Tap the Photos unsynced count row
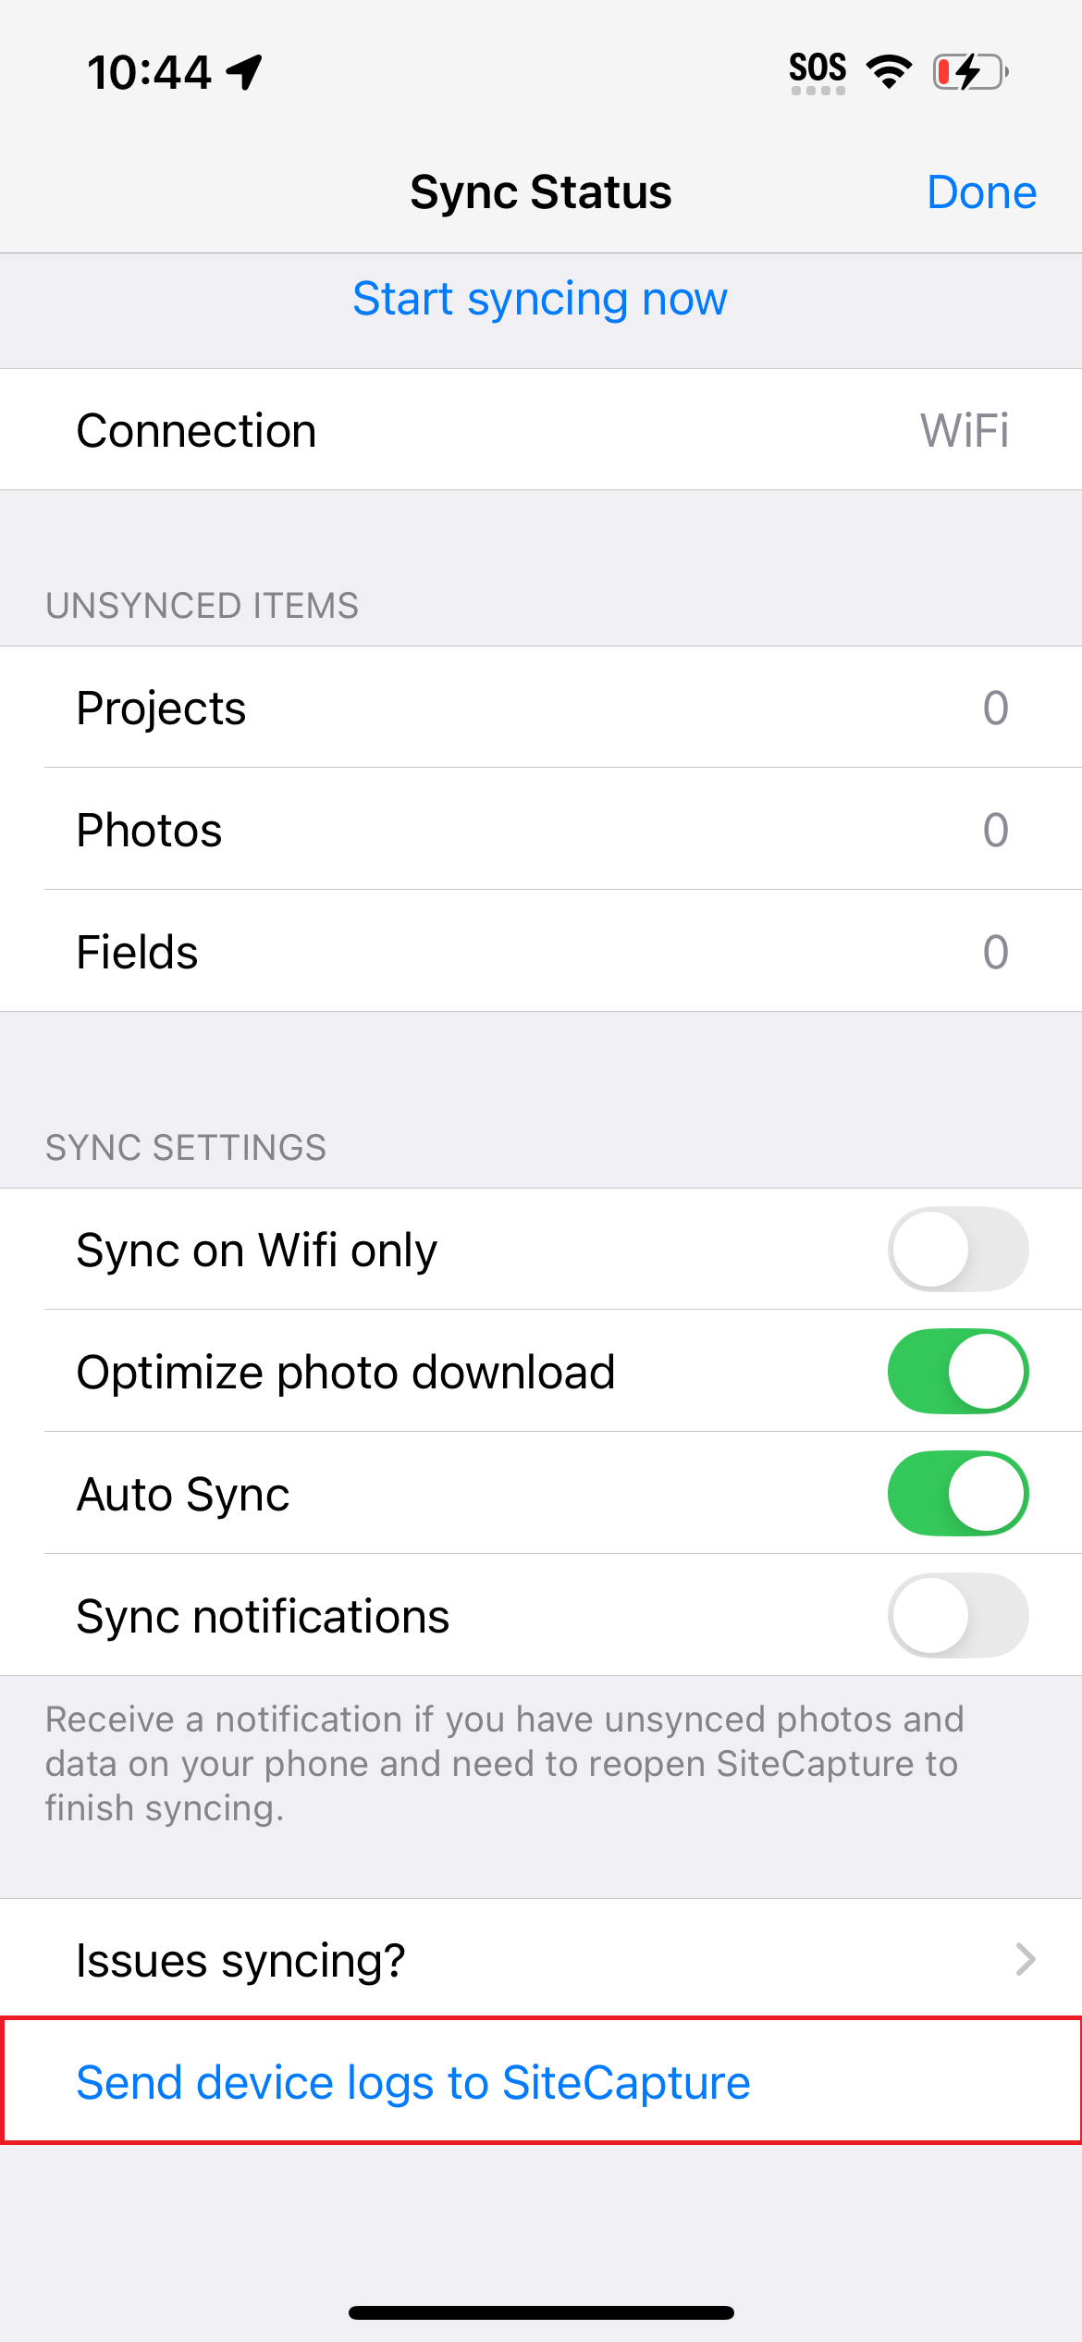Screen dimensions: 1082x2342 [541, 830]
